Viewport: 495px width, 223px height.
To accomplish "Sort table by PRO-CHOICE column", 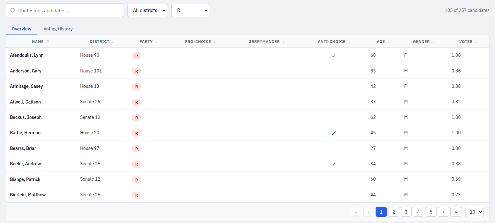I will point(200,42).
